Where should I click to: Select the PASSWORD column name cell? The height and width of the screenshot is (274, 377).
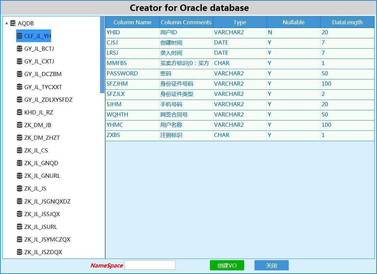(132, 74)
